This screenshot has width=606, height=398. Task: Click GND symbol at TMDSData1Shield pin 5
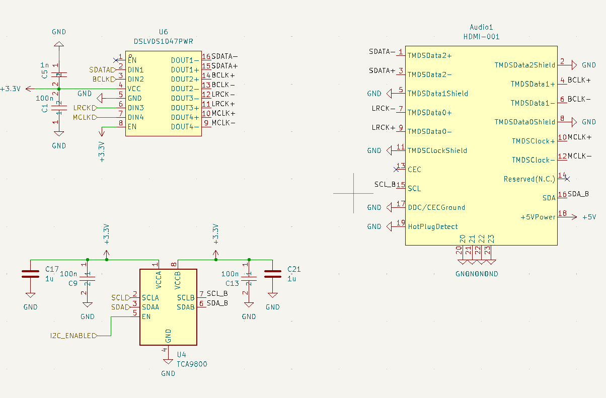pos(390,93)
